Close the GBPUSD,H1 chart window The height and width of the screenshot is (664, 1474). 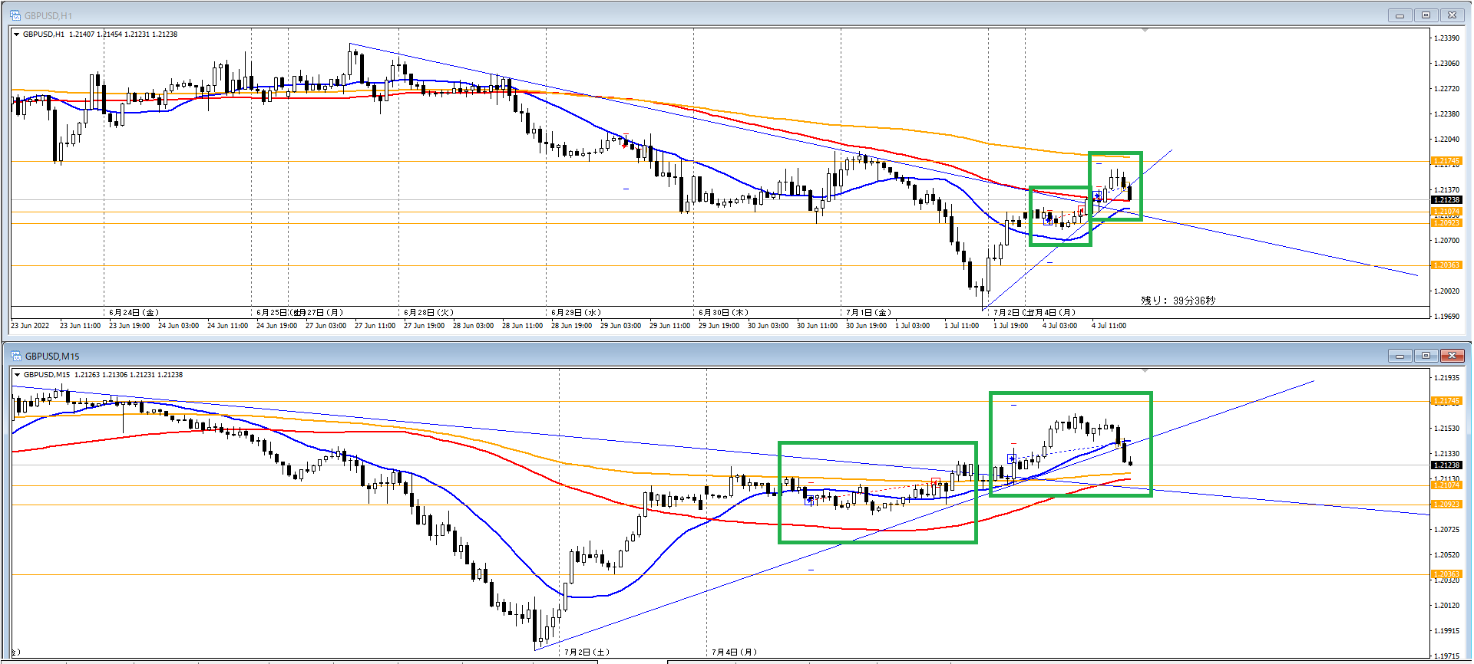tap(1453, 15)
